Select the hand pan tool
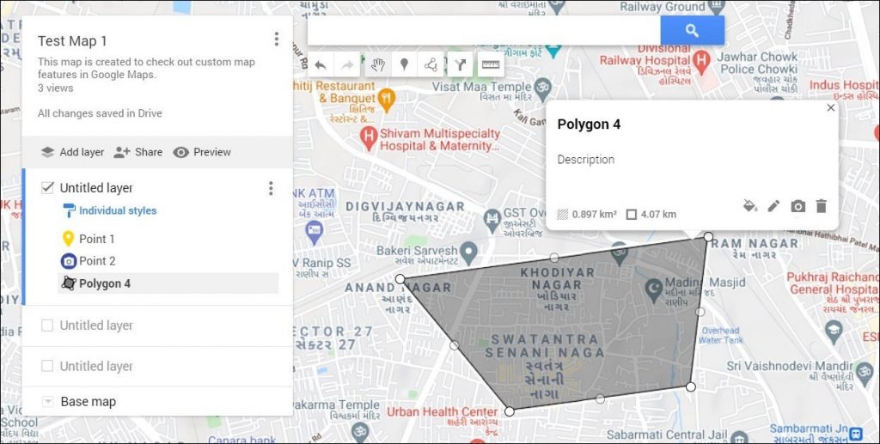The width and height of the screenshot is (880, 444). click(377, 65)
